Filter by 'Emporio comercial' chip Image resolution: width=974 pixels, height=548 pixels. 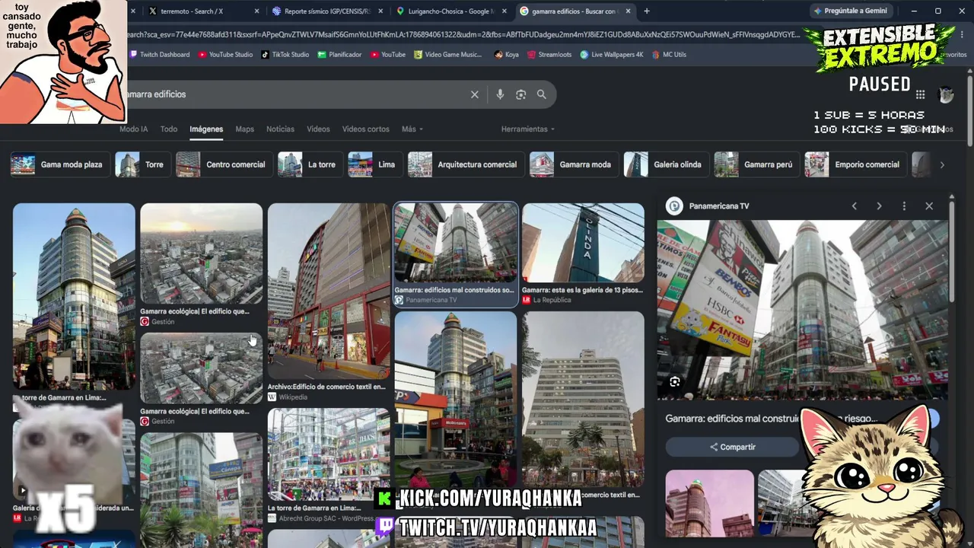[855, 164]
